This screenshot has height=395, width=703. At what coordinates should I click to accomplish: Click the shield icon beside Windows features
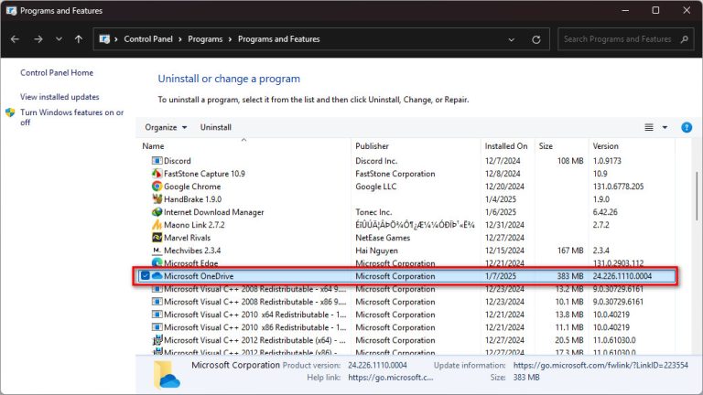(10, 112)
